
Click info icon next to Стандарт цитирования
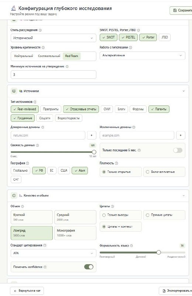pyautogui.click(x=45, y=245)
